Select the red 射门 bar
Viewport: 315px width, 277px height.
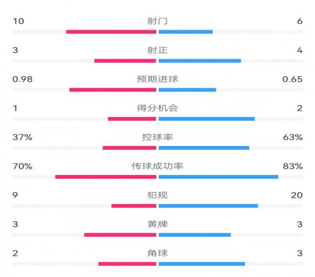[x=111, y=32]
